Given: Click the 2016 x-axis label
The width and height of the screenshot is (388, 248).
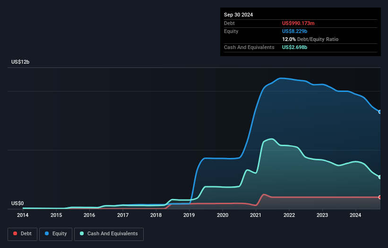Looking at the screenshot, I should (89, 215).
